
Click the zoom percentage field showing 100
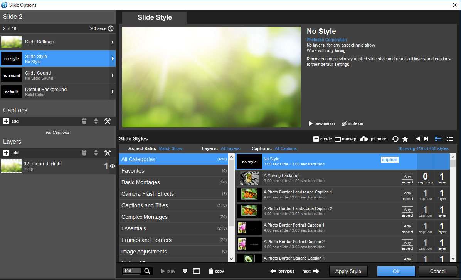coord(132,271)
